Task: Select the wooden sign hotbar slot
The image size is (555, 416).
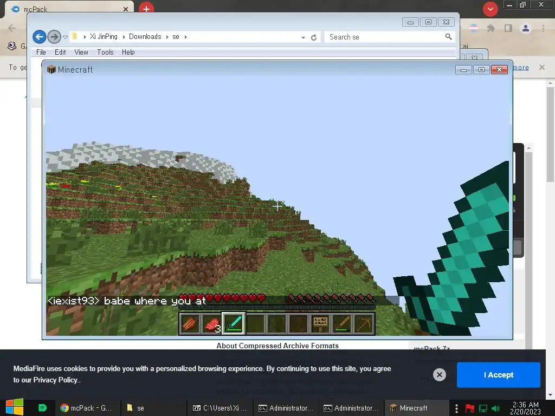Action: (x=320, y=323)
